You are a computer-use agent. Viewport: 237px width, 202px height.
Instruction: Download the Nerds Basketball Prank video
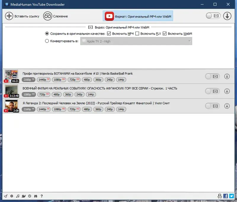click(x=227, y=76)
